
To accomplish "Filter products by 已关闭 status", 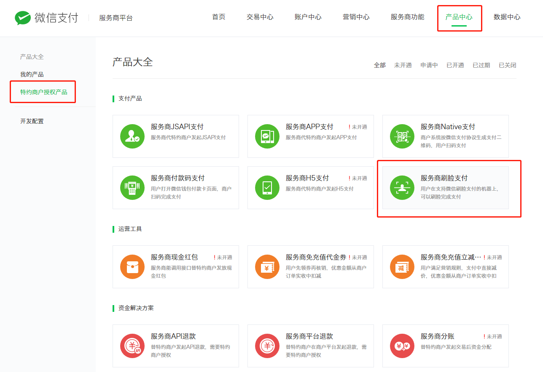I will pyautogui.click(x=508, y=65).
